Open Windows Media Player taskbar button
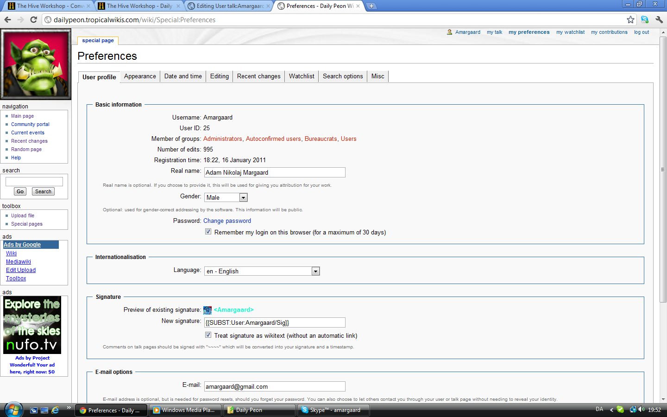667x417 pixels. coord(184,410)
